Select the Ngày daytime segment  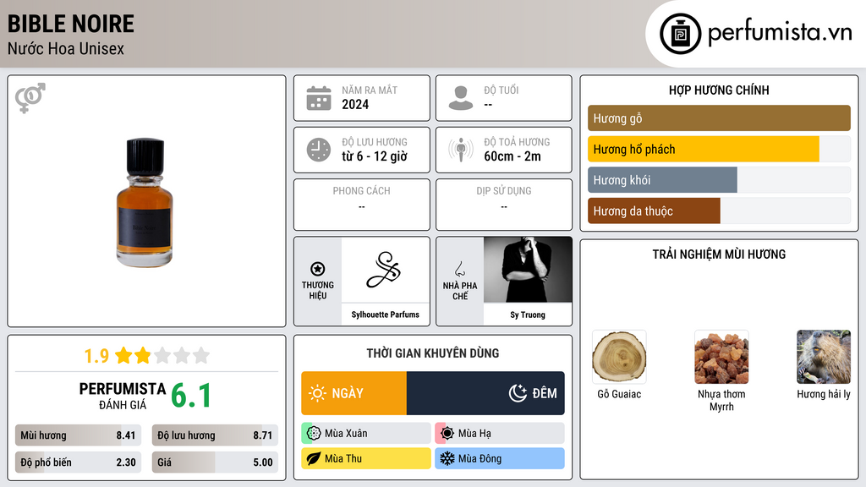(x=354, y=393)
